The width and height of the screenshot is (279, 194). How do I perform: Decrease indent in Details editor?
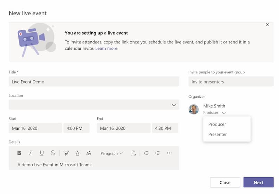click(146, 153)
